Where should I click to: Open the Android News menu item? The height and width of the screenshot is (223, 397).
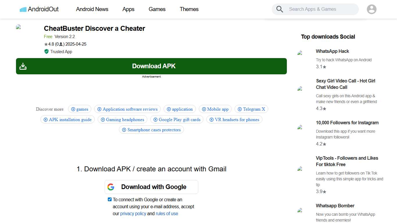click(x=92, y=9)
